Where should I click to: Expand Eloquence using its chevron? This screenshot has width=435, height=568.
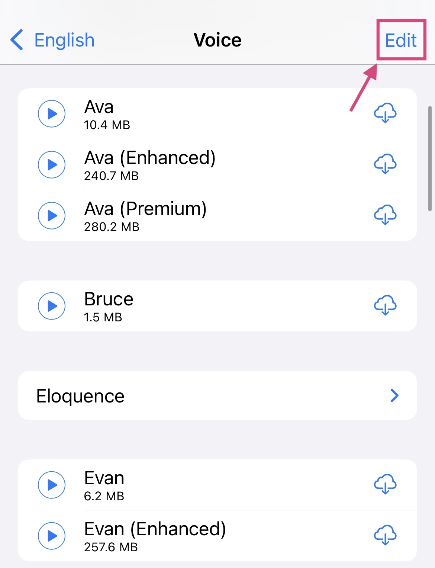click(394, 395)
